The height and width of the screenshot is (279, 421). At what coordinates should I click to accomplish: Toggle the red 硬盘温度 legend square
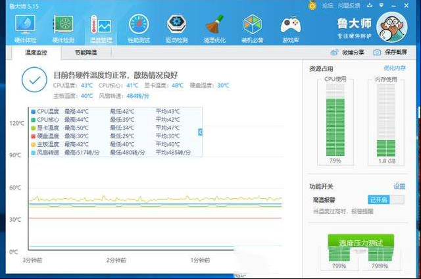pos(34,136)
